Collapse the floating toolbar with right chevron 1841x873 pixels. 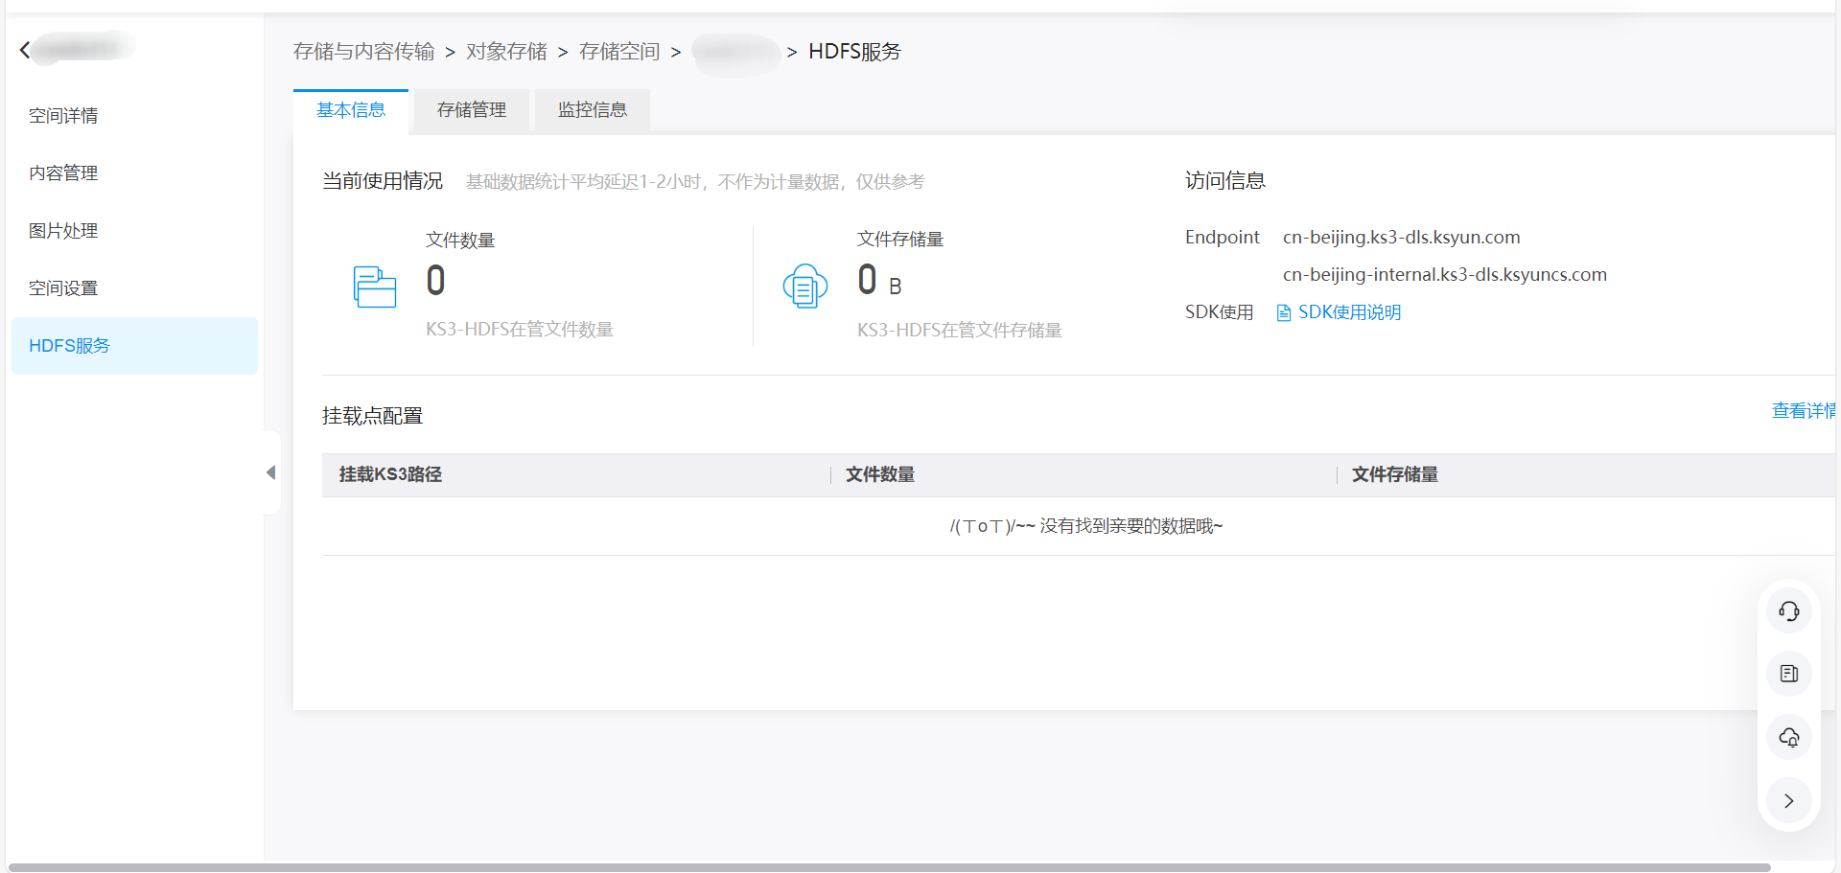pos(1789,800)
